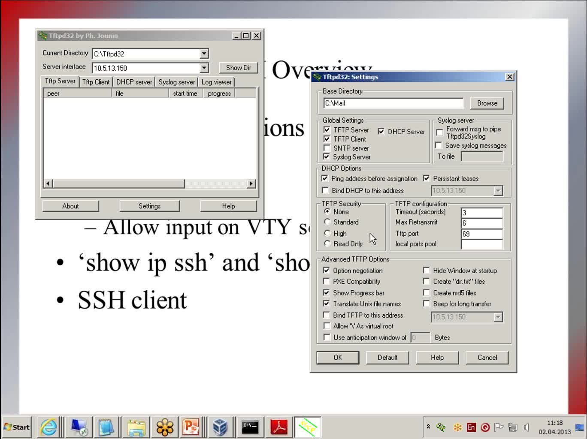Open Remote Desktop Connection taskbar icon
The height and width of the screenshot is (439, 587).
[79, 427]
